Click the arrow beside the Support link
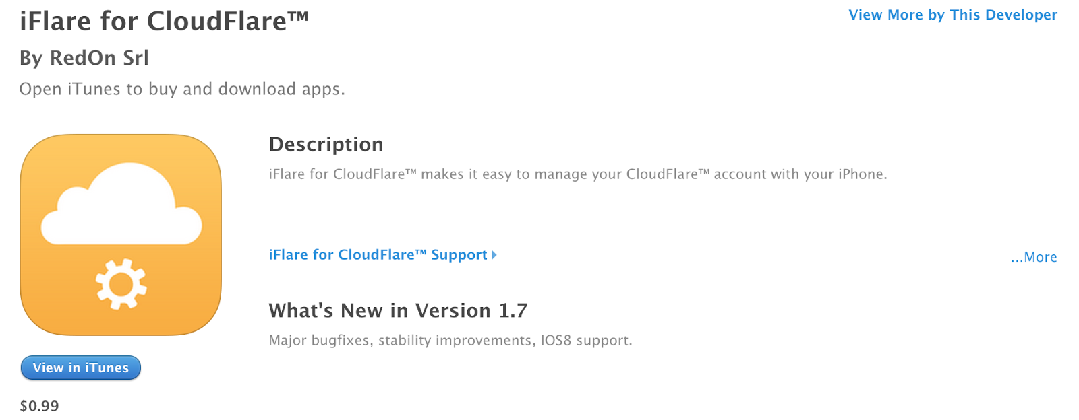 click(494, 255)
